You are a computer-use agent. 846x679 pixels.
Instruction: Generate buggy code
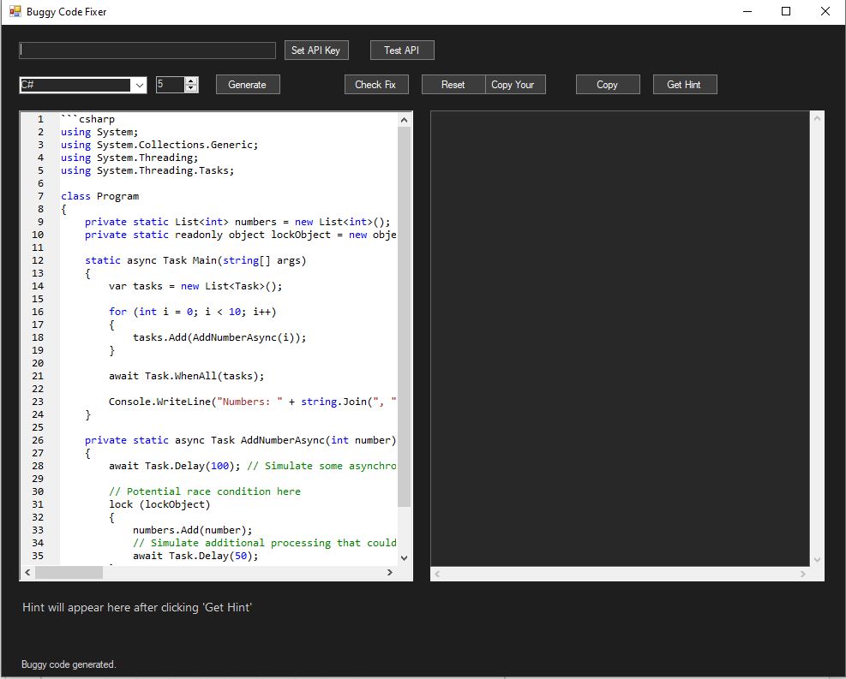248,85
